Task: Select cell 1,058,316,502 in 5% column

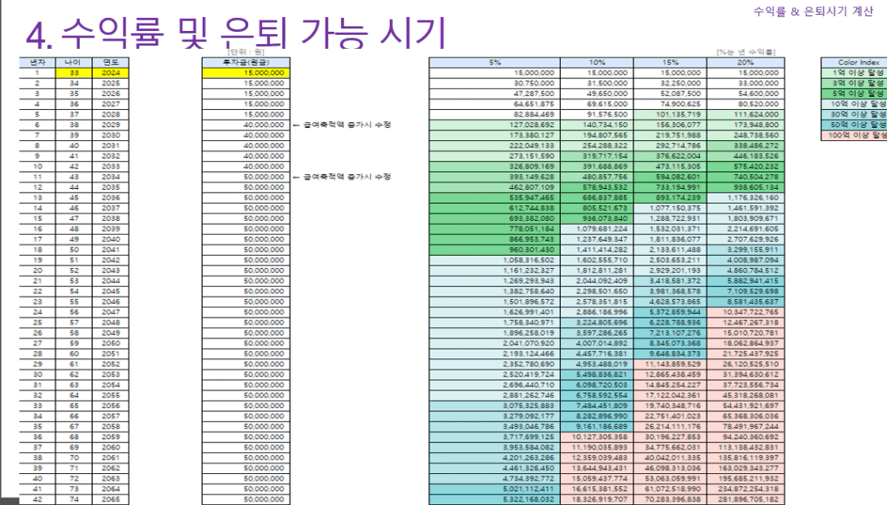Action: coord(495,260)
